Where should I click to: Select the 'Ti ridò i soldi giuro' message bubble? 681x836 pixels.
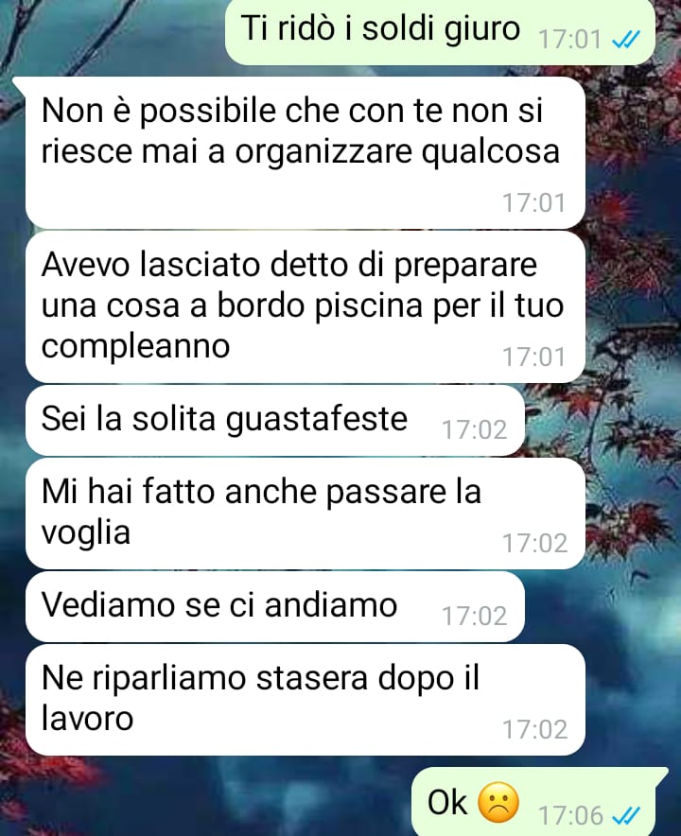coord(440,31)
